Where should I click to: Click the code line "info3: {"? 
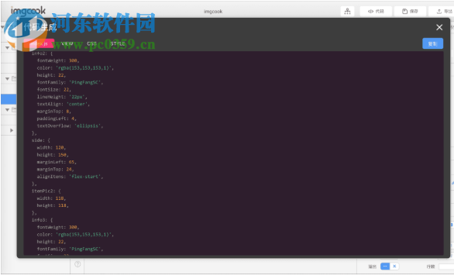pyautogui.click(x=42, y=220)
